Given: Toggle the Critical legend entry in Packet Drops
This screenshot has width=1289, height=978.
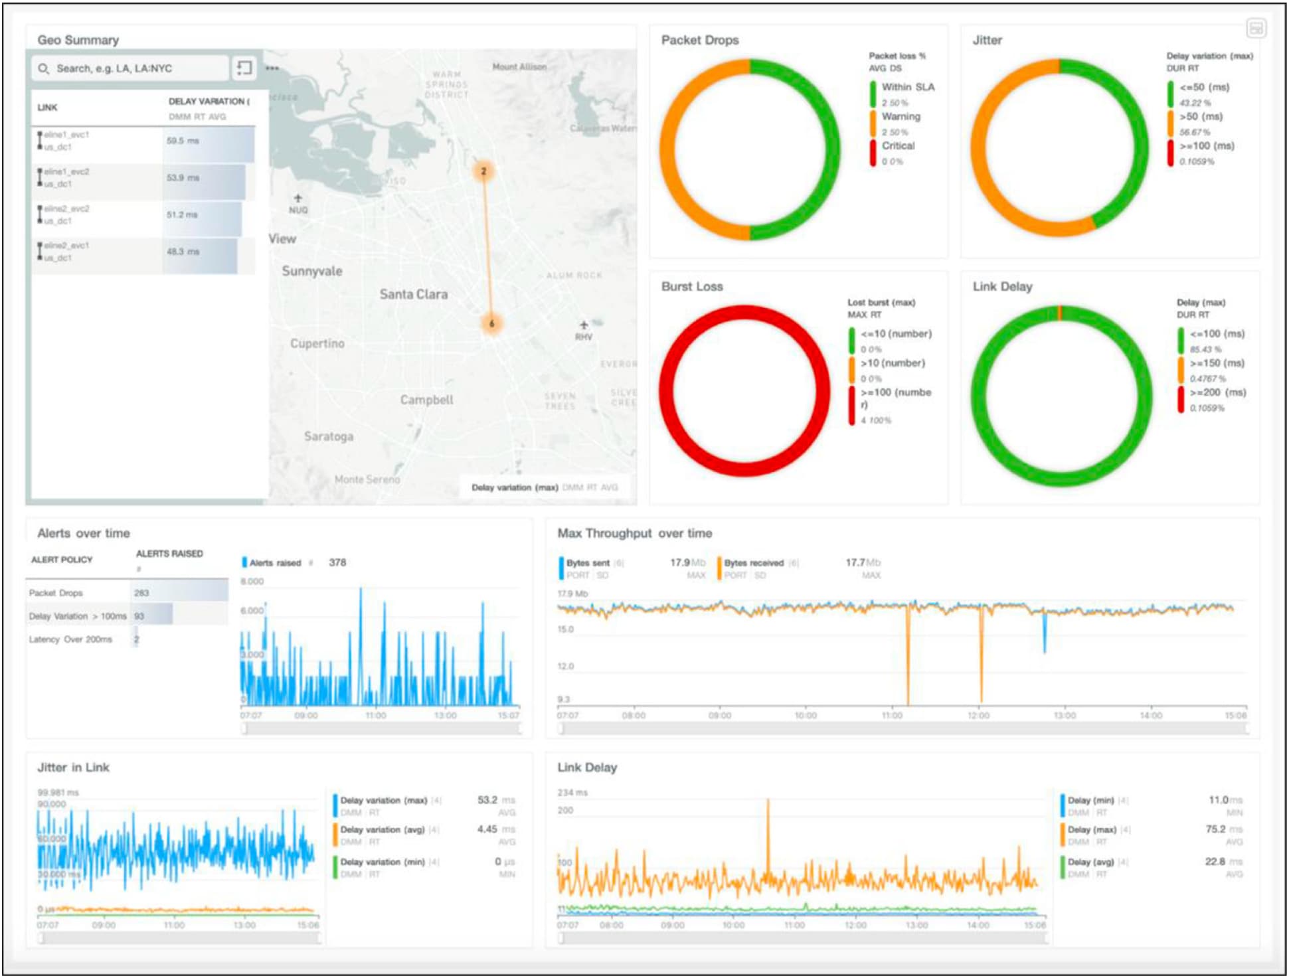Looking at the screenshot, I should point(898,146).
